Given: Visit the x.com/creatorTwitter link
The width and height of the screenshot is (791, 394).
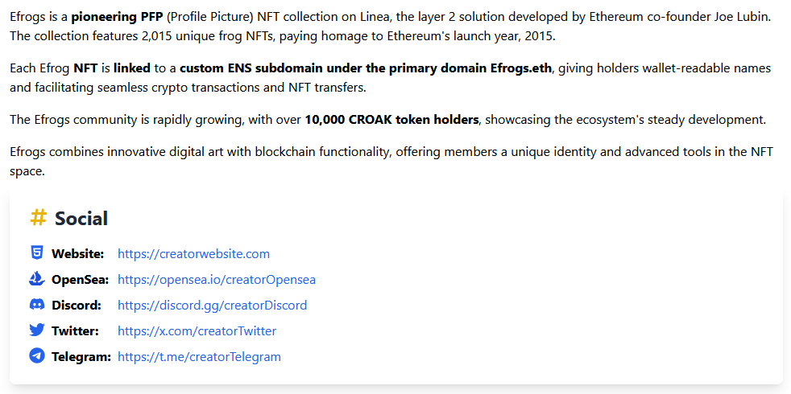Looking at the screenshot, I should coord(197,331).
